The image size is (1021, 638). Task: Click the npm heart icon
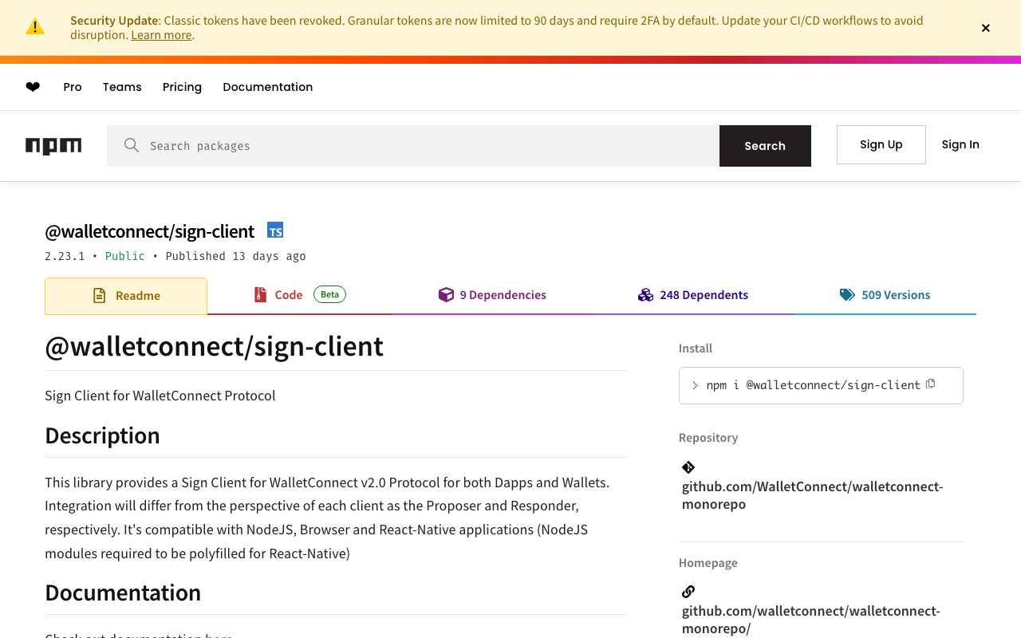[33, 87]
